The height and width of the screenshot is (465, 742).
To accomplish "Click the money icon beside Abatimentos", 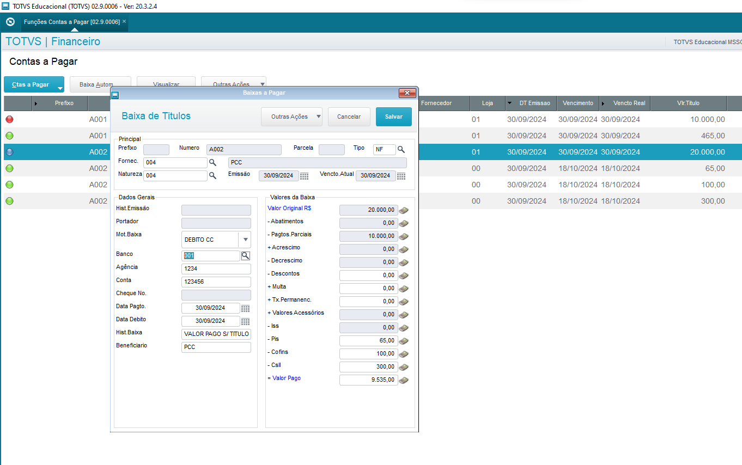I will pos(404,223).
